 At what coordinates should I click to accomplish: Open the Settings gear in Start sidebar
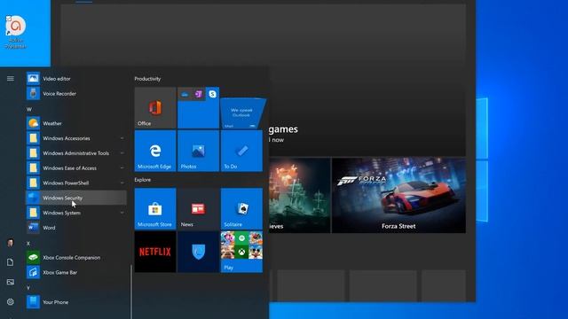[11, 301]
